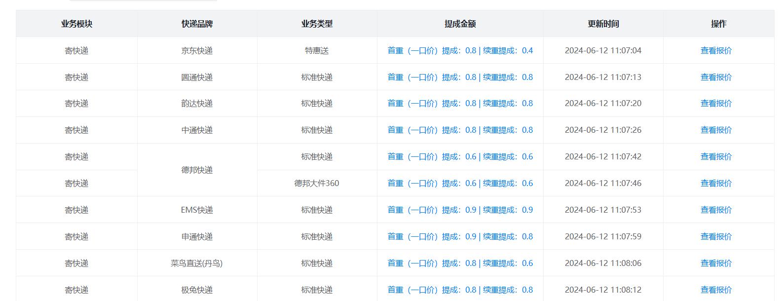Select the 中通快递 brand cell
Viewport: 782px width, 301px height.
tap(197, 130)
